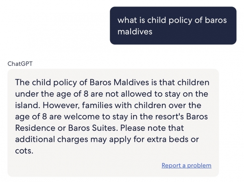The width and height of the screenshot is (244, 182).
Task: Select the dark user message bubble
Action: pyautogui.click(x=173, y=26)
